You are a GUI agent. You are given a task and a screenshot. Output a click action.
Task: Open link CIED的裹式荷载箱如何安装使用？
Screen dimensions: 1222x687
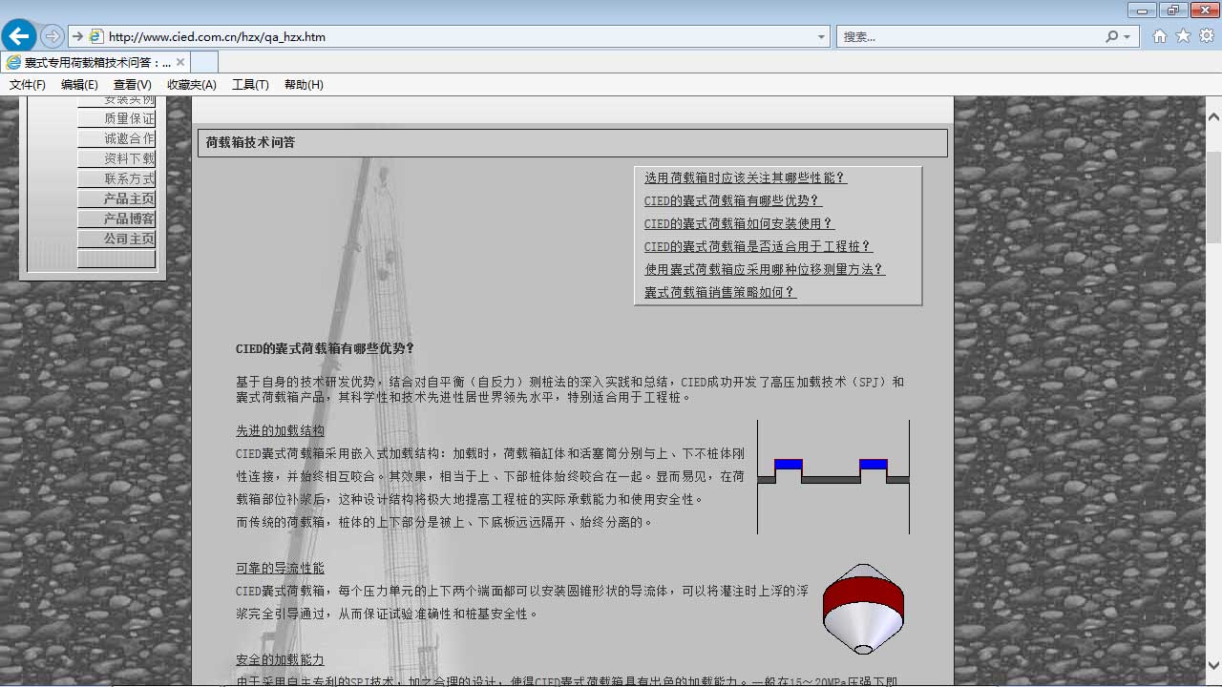(739, 223)
